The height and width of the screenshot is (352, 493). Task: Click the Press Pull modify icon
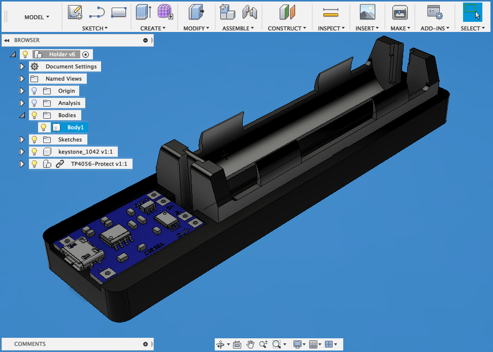click(196, 12)
